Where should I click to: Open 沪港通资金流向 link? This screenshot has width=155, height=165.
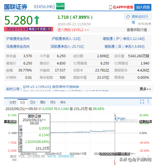pos(18,39)
